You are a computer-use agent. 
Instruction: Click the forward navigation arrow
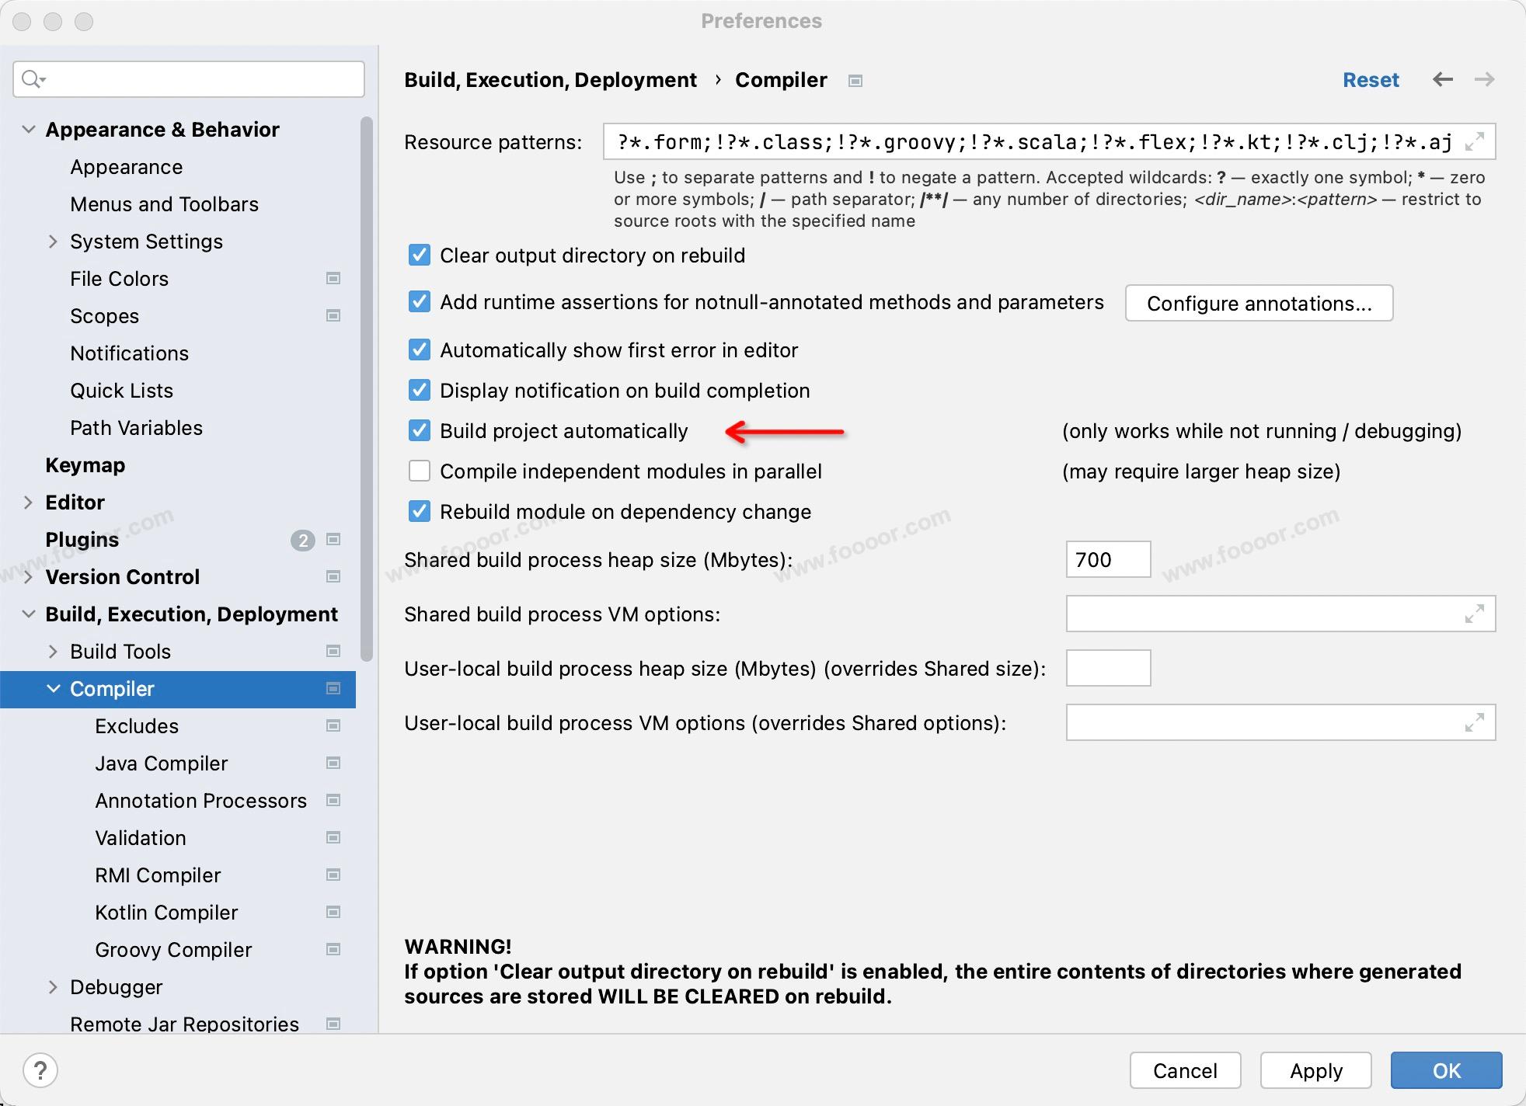(x=1484, y=79)
